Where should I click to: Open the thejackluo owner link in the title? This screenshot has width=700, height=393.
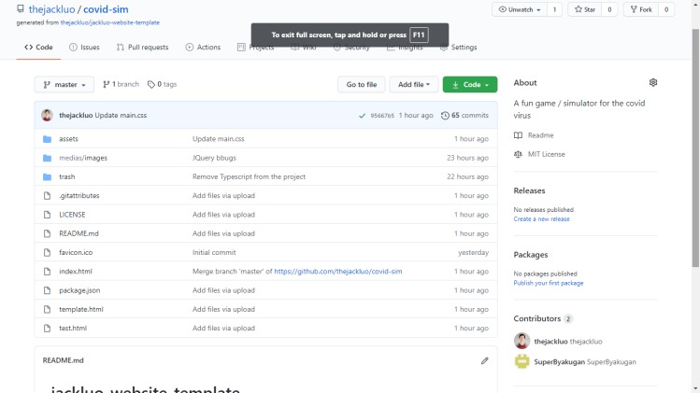[x=51, y=9]
